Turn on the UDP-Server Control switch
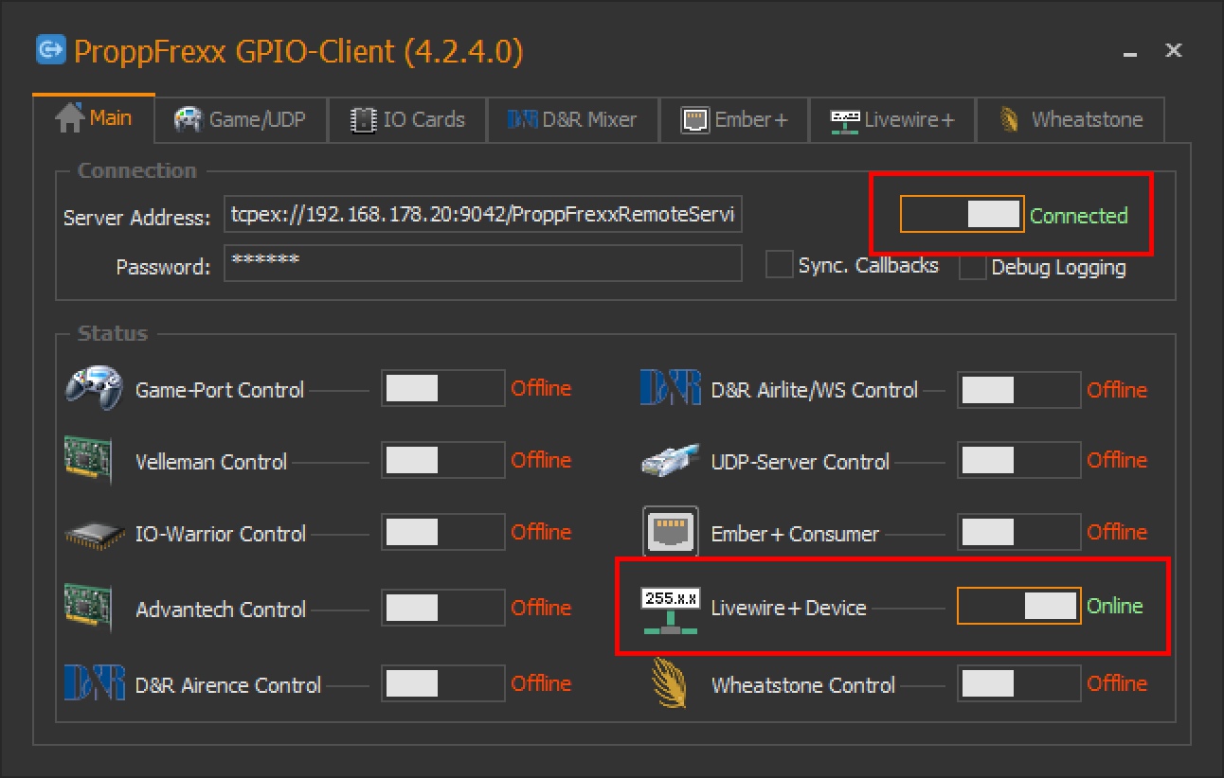 point(1018,461)
